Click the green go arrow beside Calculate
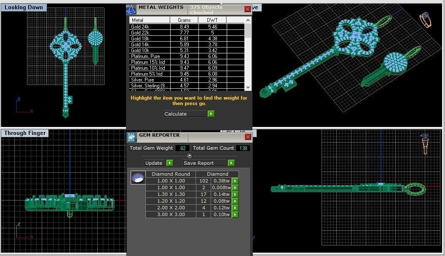Image resolution: width=445 pixels, height=256 pixels. (211, 114)
